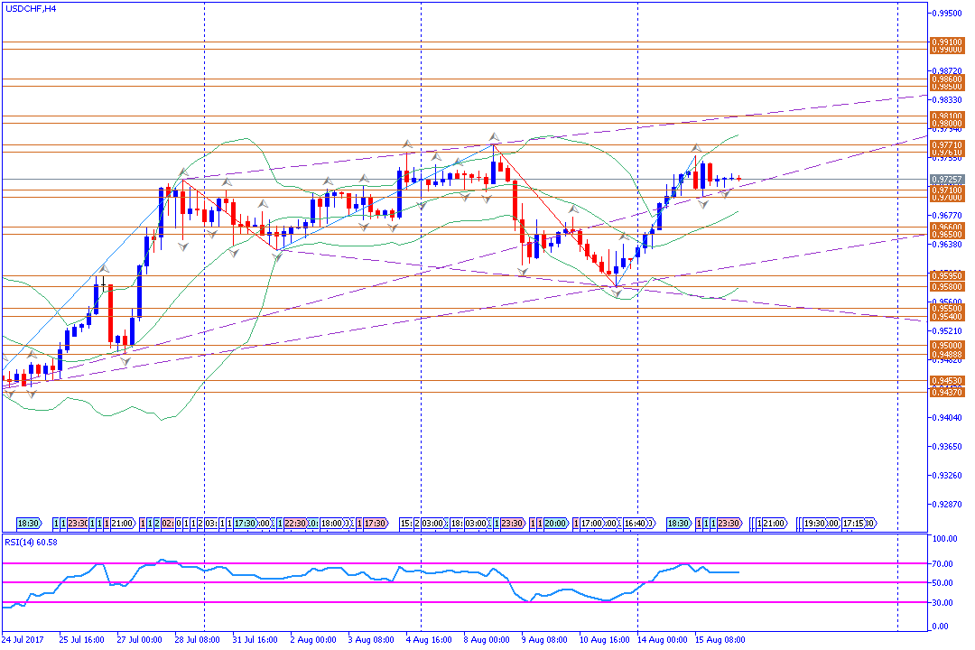The width and height of the screenshot is (975, 650).
Task: Click the 0.99500 price scale value
Action: click(948, 13)
